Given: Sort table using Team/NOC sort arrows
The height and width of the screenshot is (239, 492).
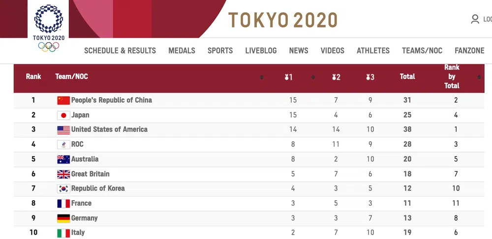Looking at the screenshot, I should click(262, 77).
